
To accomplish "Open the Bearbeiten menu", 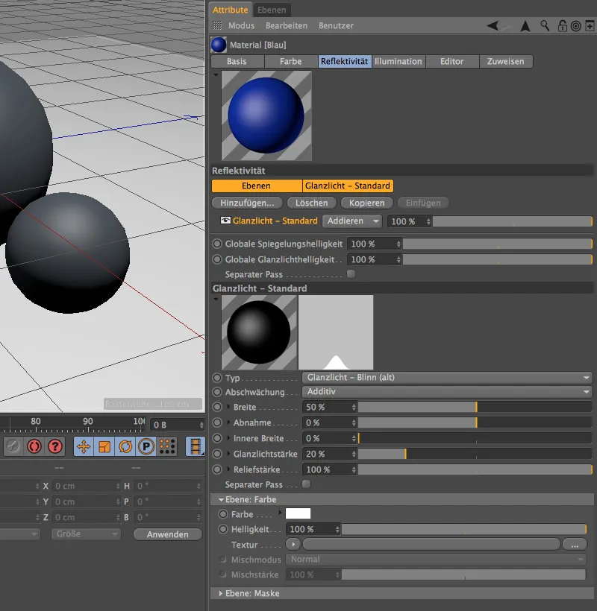I will (287, 26).
